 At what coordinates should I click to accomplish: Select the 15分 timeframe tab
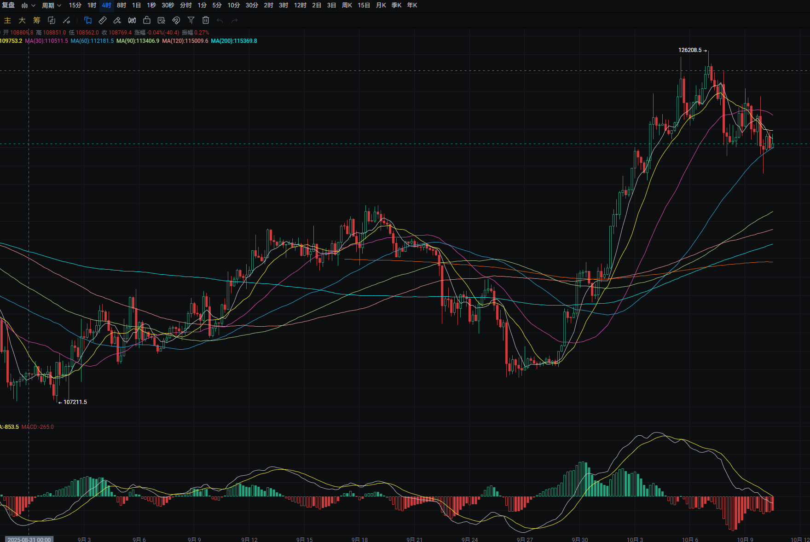(75, 6)
